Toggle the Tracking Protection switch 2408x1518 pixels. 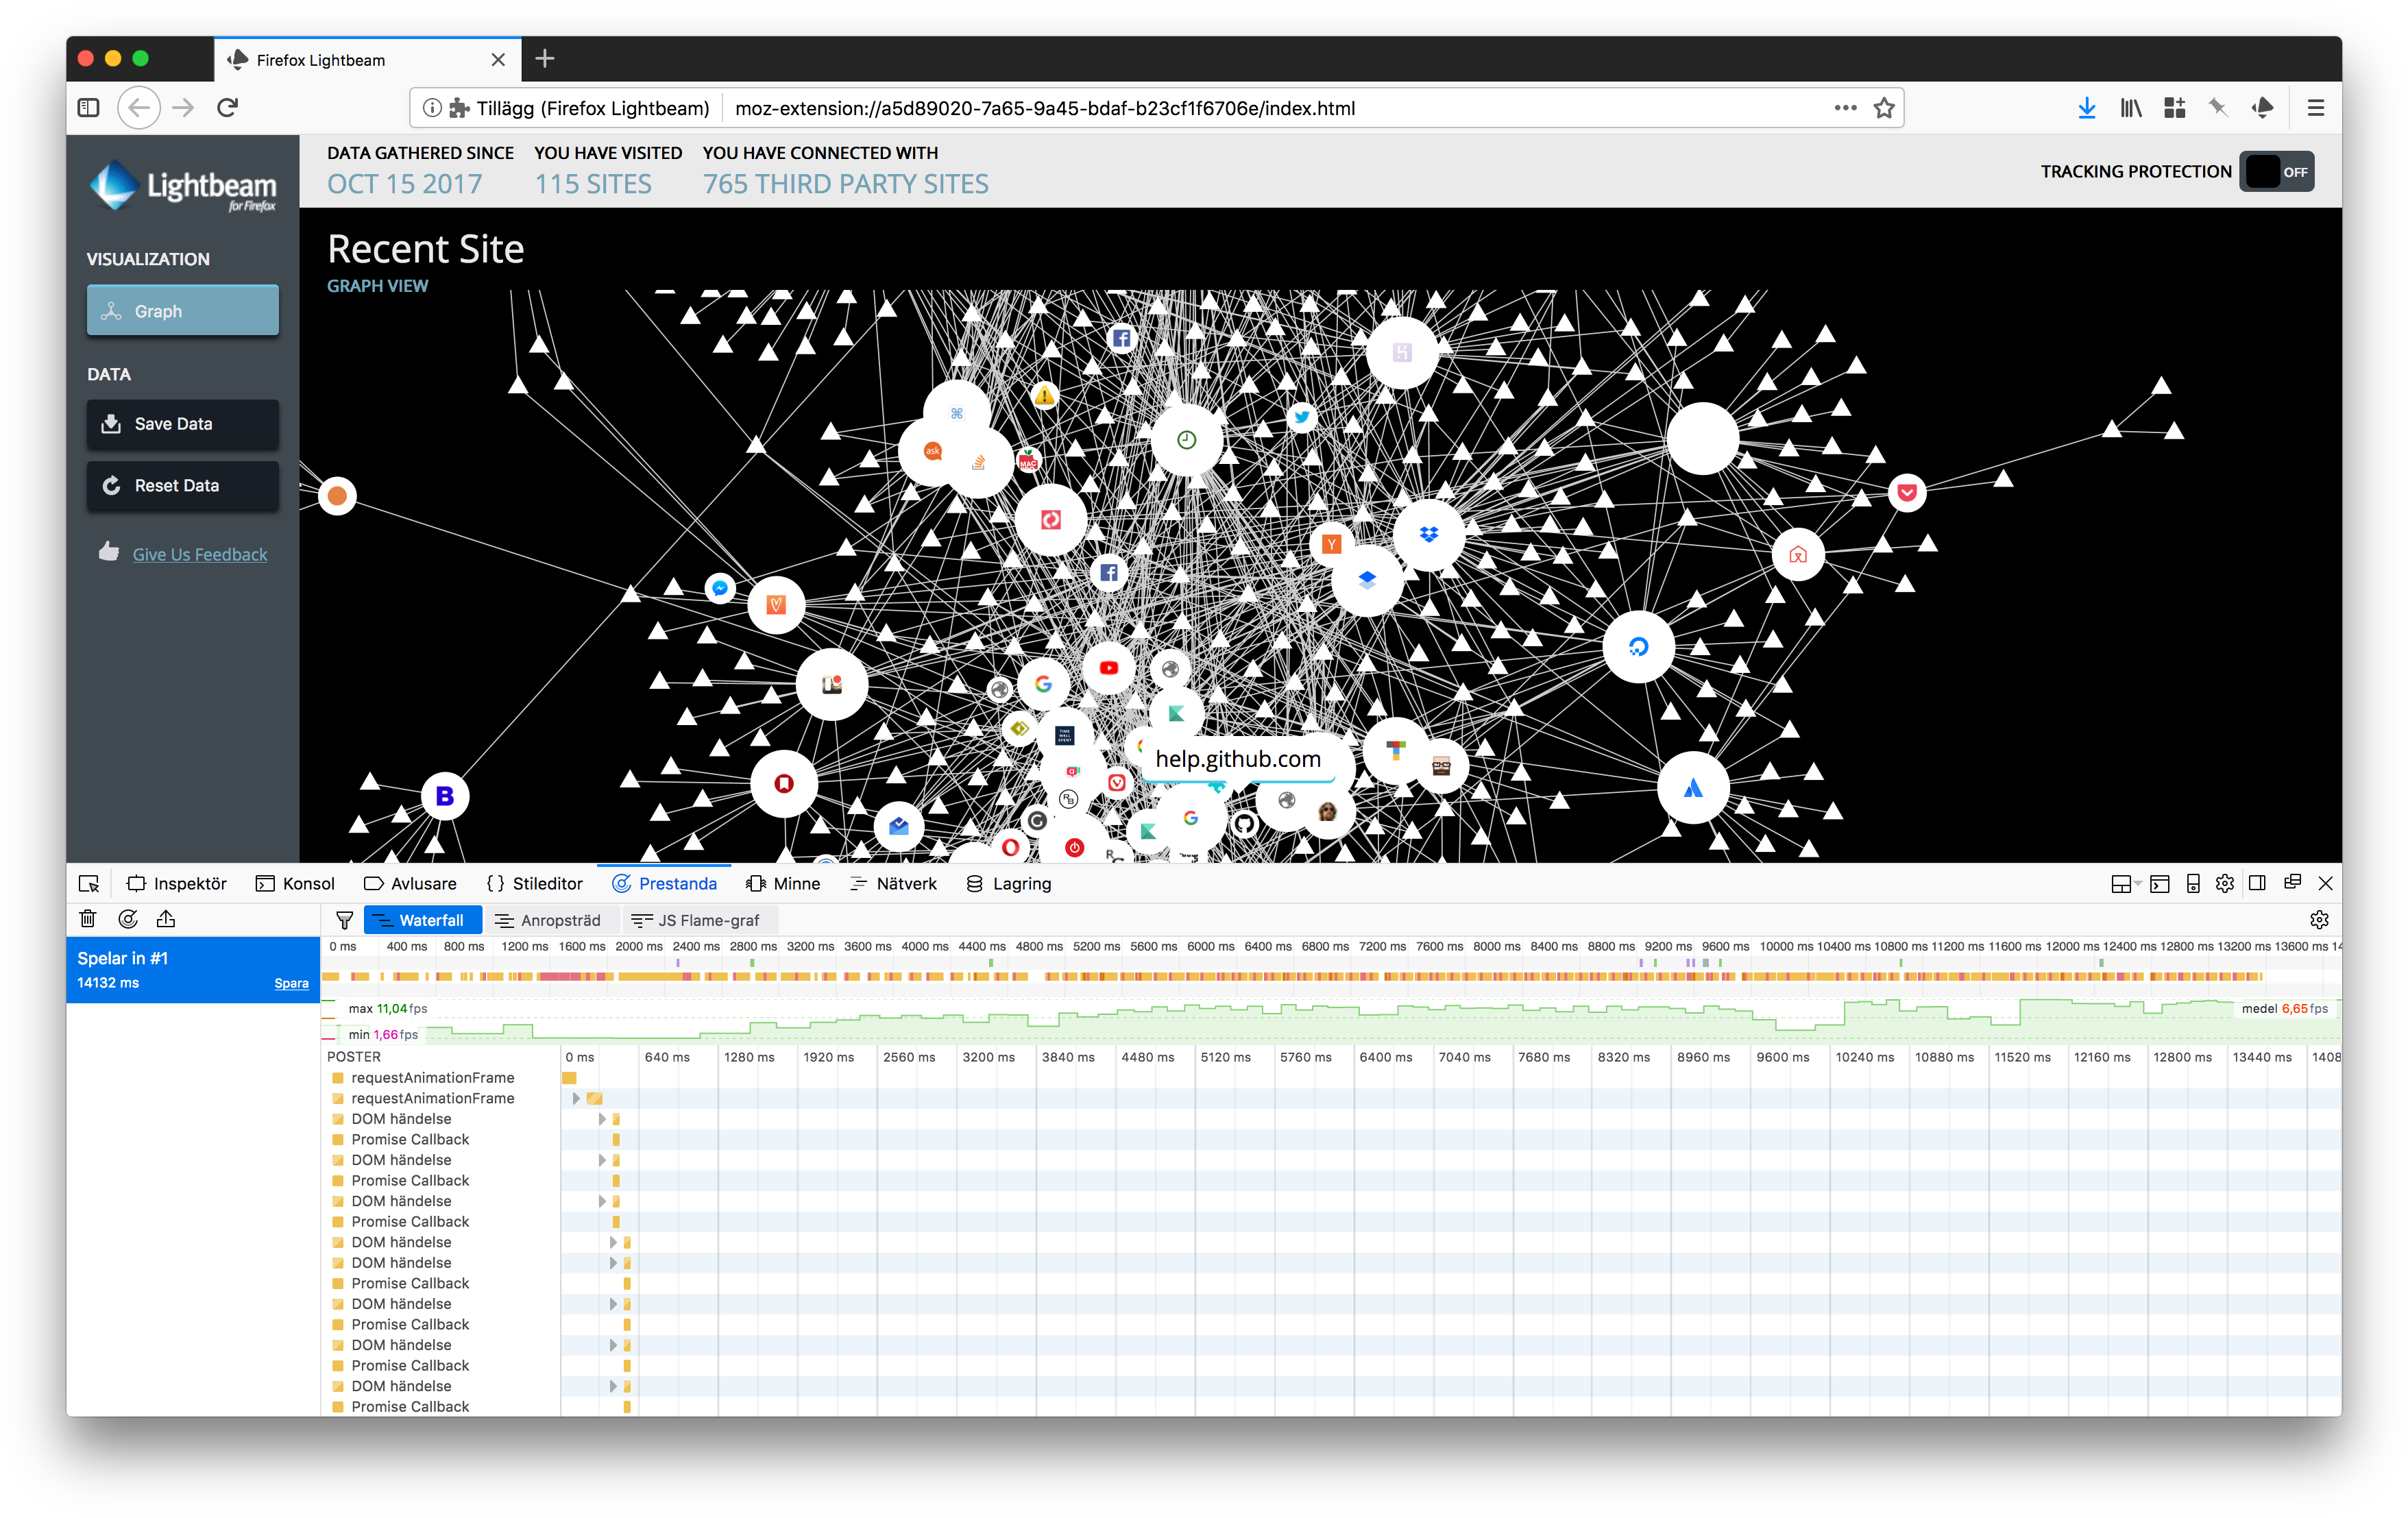[x=2276, y=172]
